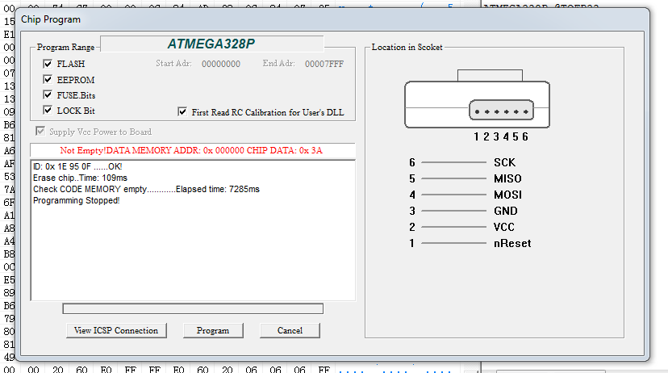Click the programming progress bar
The image size is (668, 373).
pos(193,308)
